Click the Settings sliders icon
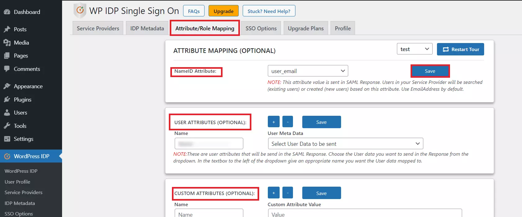This screenshot has height=217, width=522. tap(7, 139)
